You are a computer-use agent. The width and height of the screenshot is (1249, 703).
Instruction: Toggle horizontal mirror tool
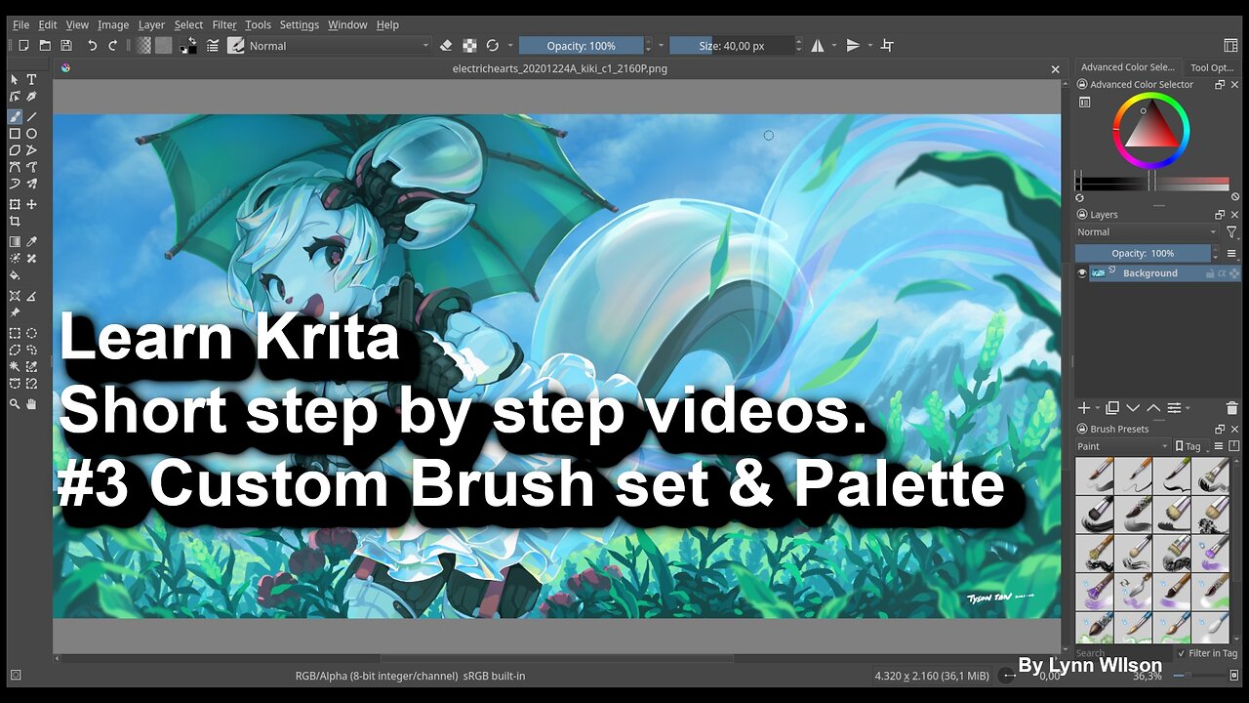click(818, 45)
